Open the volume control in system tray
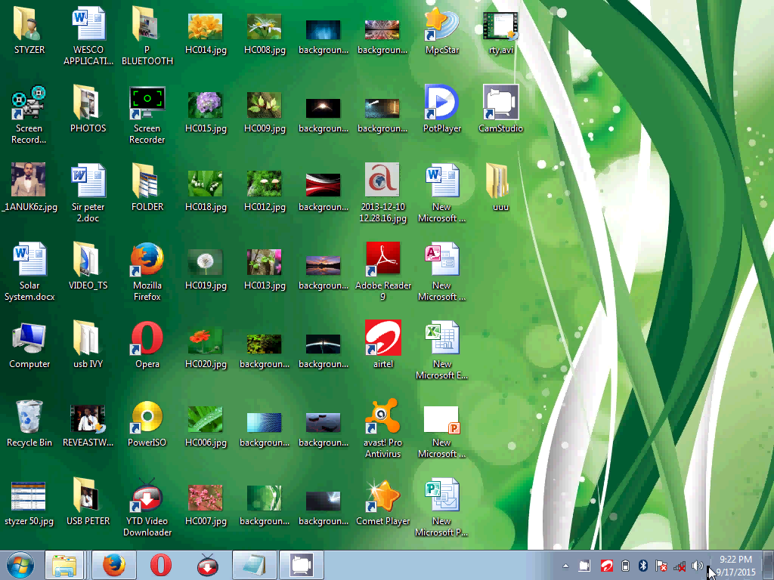The width and height of the screenshot is (774, 580). tap(697, 565)
